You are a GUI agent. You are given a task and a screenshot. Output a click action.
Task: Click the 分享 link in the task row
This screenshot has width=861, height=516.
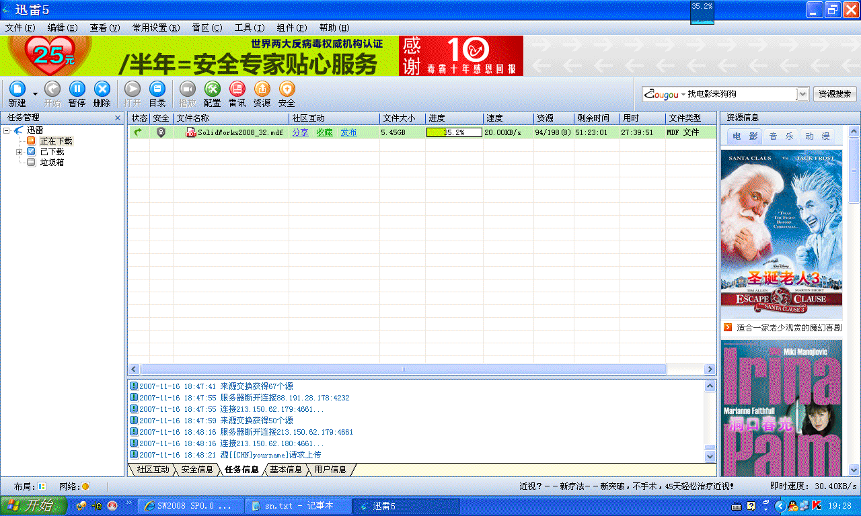tap(301, 132)
